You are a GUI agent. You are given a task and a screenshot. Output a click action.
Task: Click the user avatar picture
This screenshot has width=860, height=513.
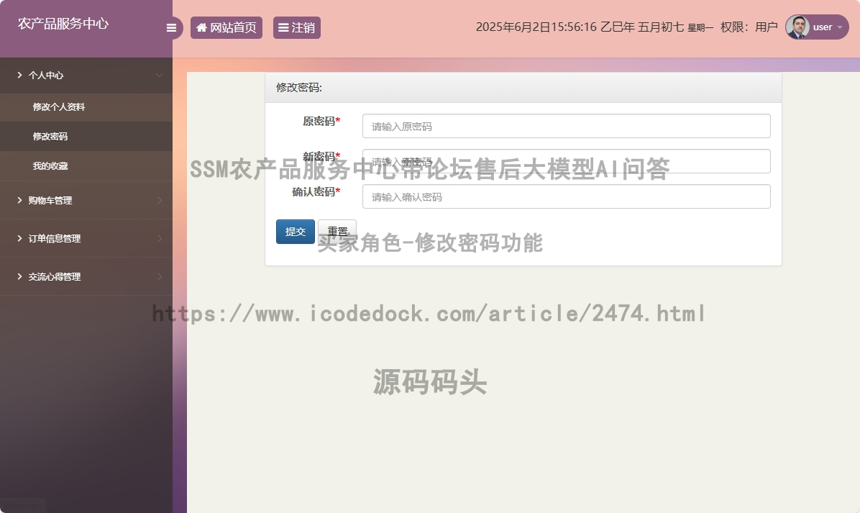(x=797, y=27)
